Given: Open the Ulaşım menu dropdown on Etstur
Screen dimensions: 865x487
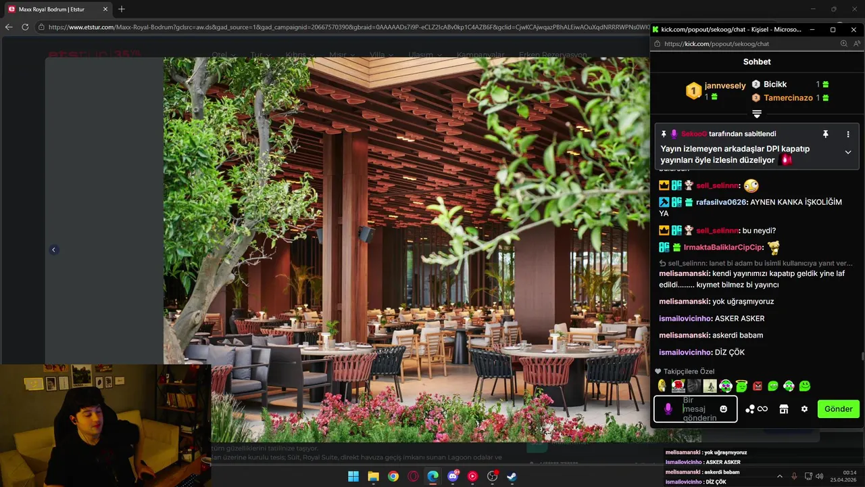Looking at the screenshot, I should (x=425, y=55).
